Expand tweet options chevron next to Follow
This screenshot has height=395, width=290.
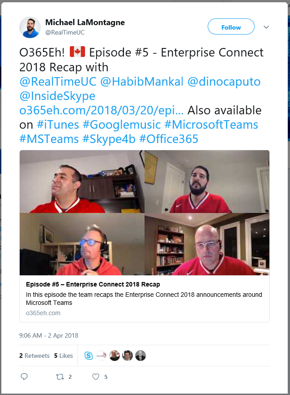coord(266,27)
